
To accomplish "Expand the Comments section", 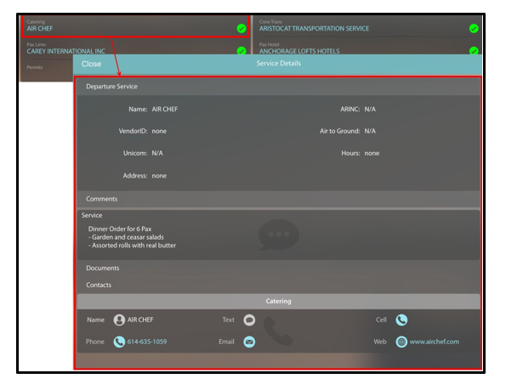I will coord(102,199).
